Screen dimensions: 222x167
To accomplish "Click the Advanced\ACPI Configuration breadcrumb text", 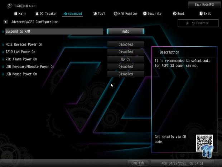I will [35, 22].
